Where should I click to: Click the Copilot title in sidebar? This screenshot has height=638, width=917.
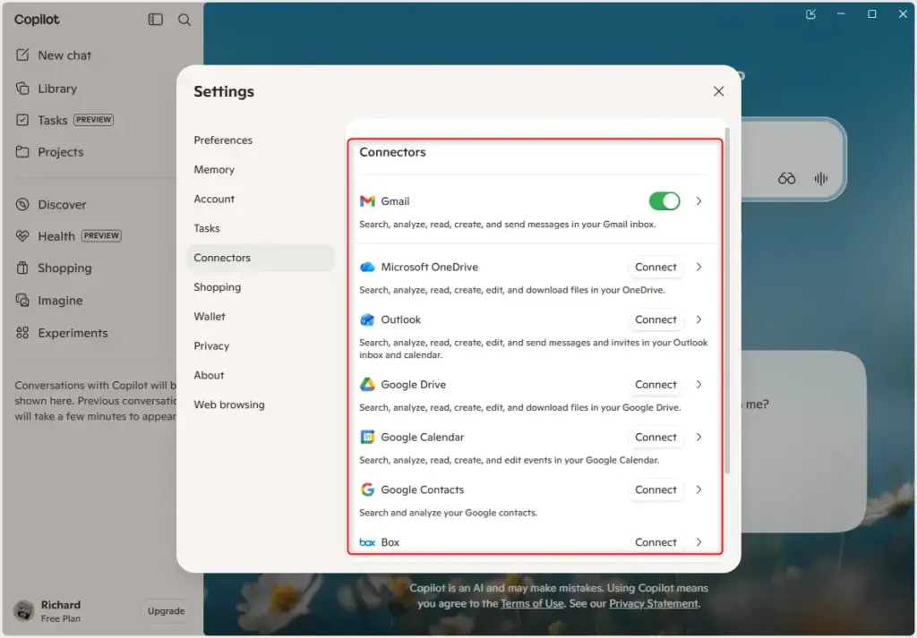click(37, 20)
